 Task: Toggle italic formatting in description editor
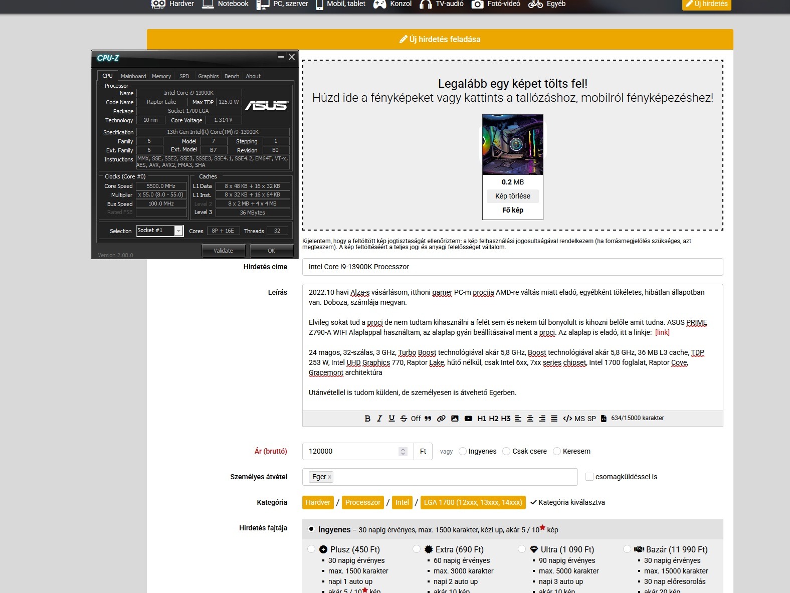click(379, 419)
